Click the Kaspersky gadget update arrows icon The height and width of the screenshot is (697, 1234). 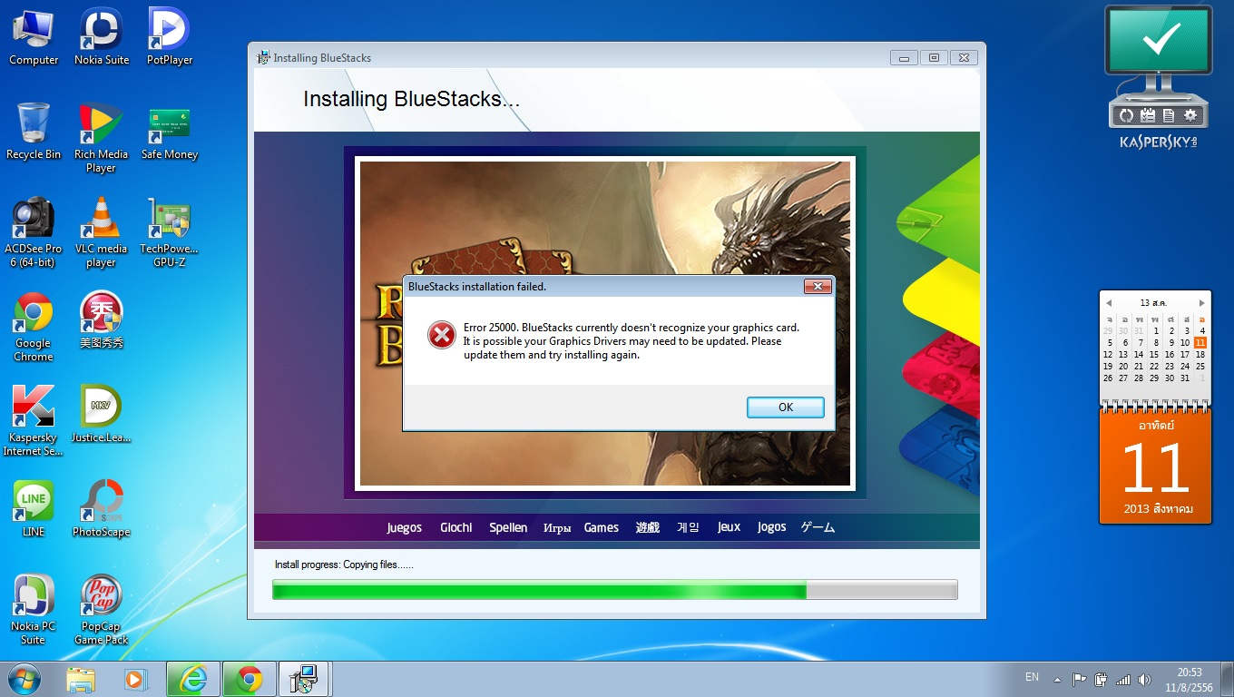tap(1126, 115)
